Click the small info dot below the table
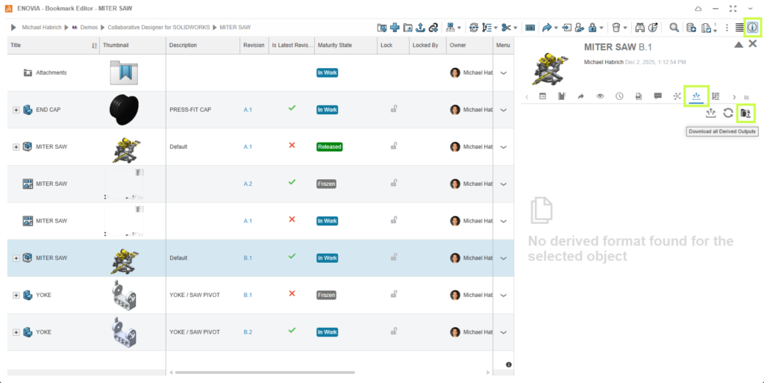Screen dimensions: 764x383 (509, 364)
